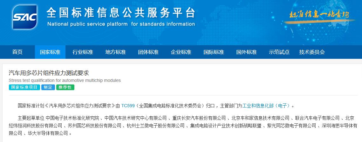The width and height of the screenshot is (362, 142).
Task: Click the 国家标准项目 tag
Action: tap(24, 87)
